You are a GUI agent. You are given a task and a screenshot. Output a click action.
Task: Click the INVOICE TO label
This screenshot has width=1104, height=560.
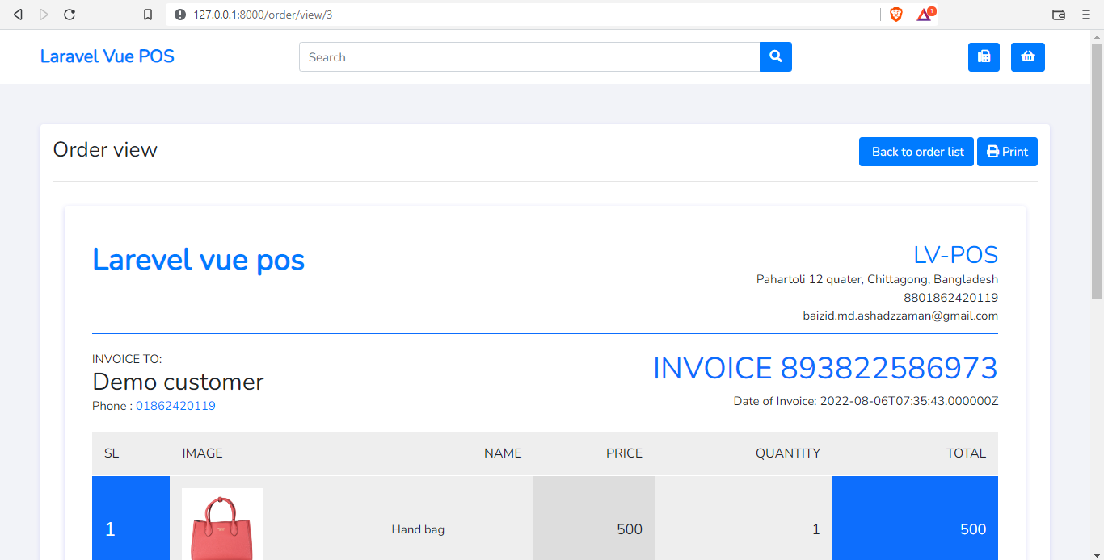(127, 359)
